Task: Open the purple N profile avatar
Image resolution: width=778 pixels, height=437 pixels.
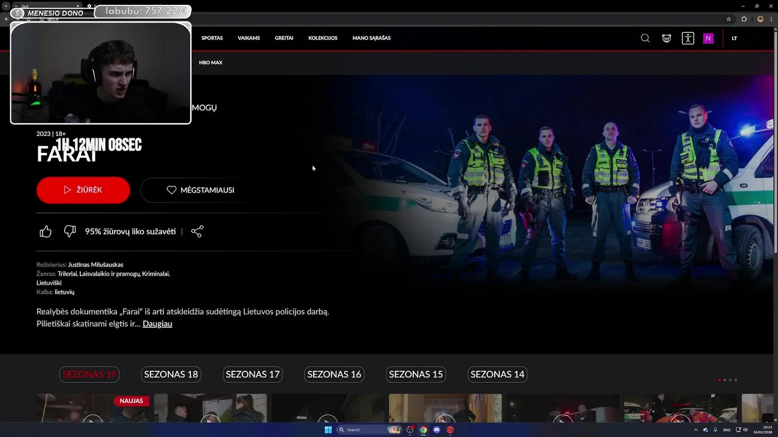Action: 708,38
